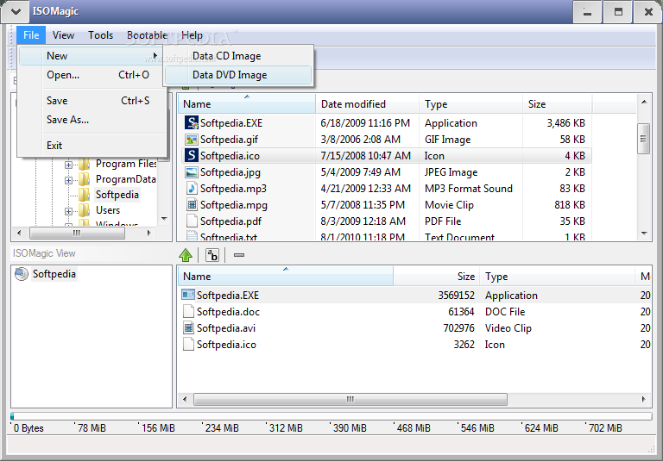Image resolution: width=663 pixels, height=461 pixels.
Task: Click the Softpedia.EXE icon in upper file list
Action: pos(192,123)
